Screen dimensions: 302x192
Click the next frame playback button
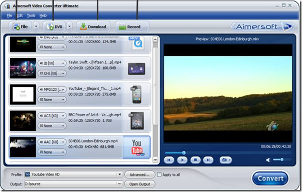208,160
